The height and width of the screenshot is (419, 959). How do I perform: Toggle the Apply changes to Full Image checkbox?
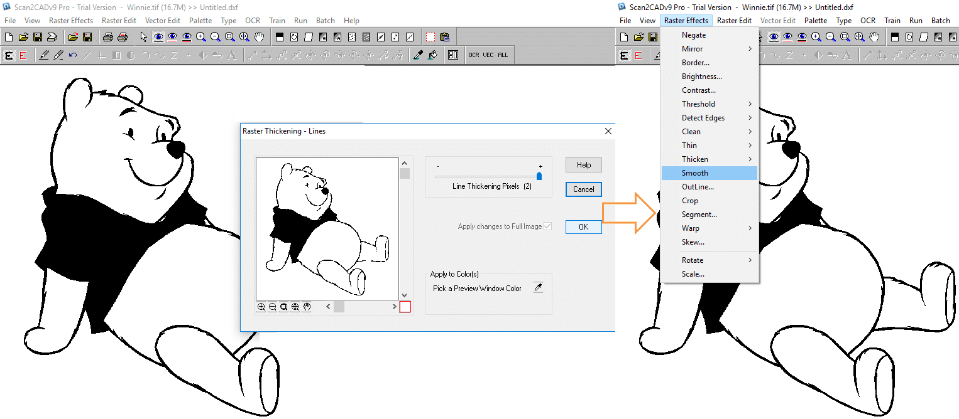click(x=548, y=226)
